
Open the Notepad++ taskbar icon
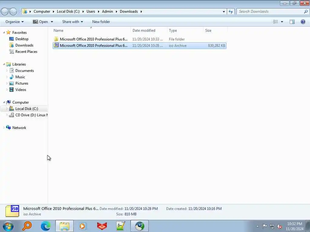coord(120,226)
